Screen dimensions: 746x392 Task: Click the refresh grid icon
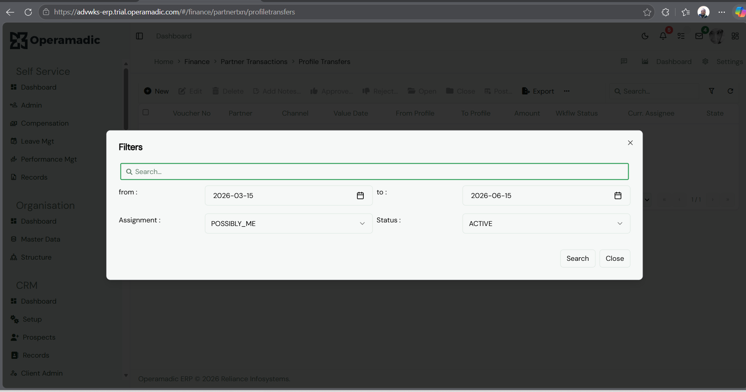point(730,91)
